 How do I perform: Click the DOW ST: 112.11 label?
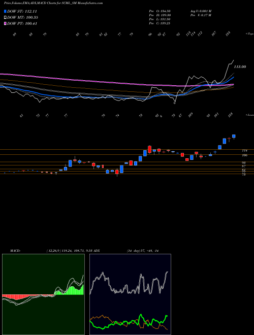[x=22, y=12]
